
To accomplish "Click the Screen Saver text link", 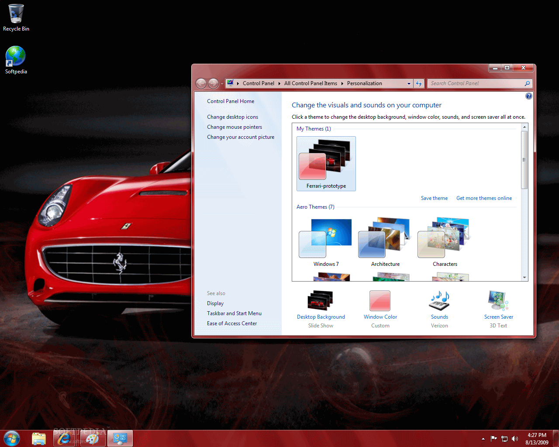I will tap(499, 317).
